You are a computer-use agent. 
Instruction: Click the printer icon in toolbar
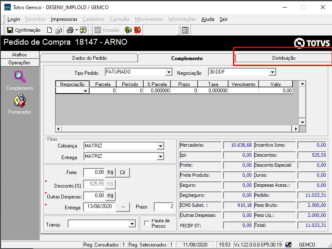tap(70, 30)
